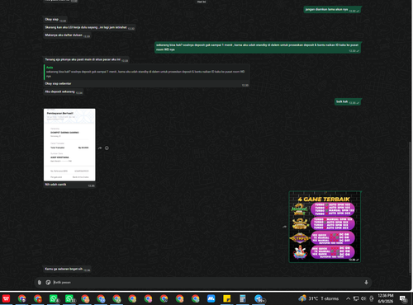The width and height of the screenshot is (413, 305).
Task: Select the green 'sekarang bisa kak?' sent message
Action: pos(258,47)
